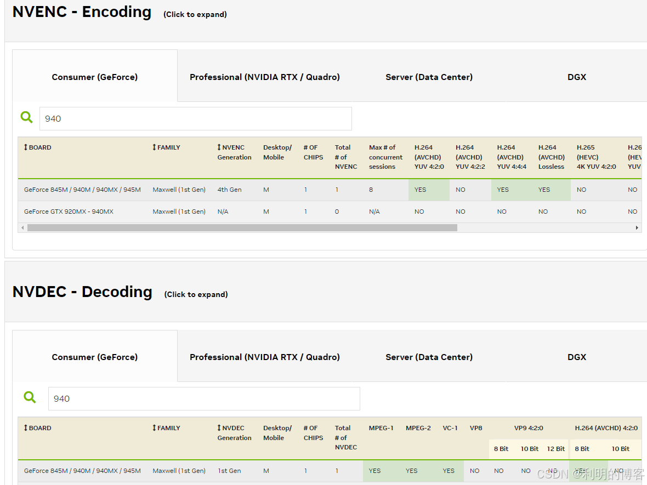Click '1st Gen' NVDEC generation cell
This screenshot has height=485, width=647.
[x=229, y=471]
